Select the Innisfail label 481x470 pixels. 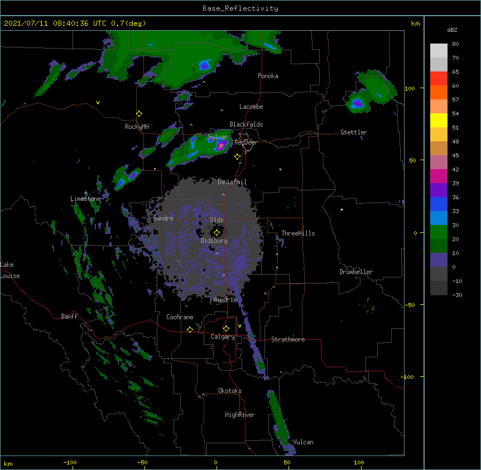click(x=232, y=182)
